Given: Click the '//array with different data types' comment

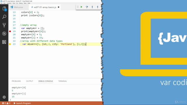Looking at the screenshot, I should pos(41,41).
